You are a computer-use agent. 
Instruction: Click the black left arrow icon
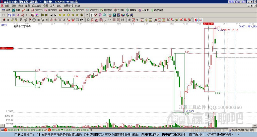click(51, 15)
